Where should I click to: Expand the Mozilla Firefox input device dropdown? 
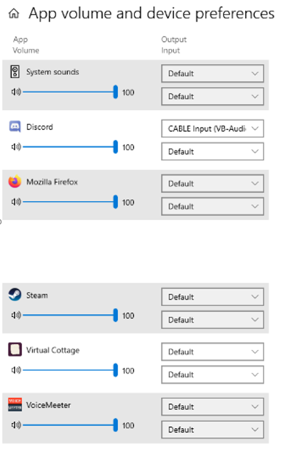(x=212, y=207)
